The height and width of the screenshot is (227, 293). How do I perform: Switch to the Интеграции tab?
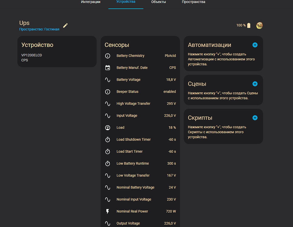pos(90,2)
